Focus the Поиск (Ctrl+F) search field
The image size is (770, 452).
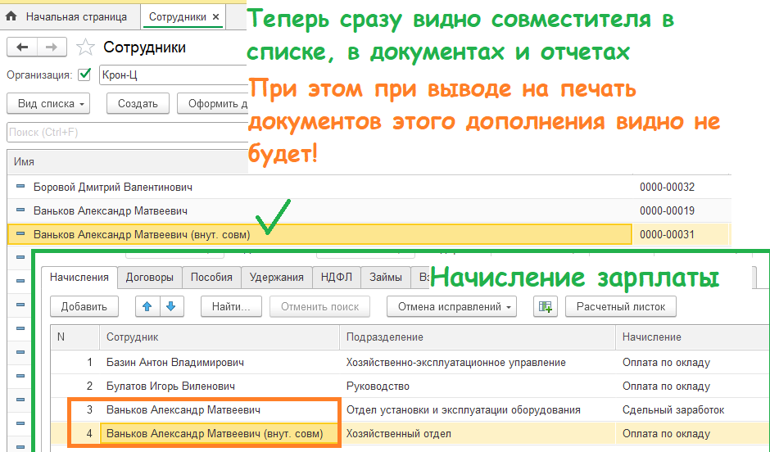(128, 132)
